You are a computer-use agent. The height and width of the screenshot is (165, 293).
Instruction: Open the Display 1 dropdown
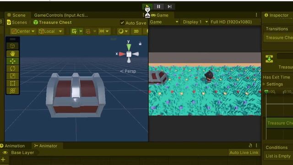tap(195, 22)
